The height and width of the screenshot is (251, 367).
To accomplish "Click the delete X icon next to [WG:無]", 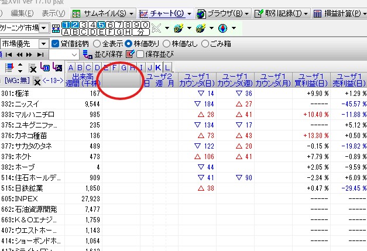I will (x=36, y=81).
